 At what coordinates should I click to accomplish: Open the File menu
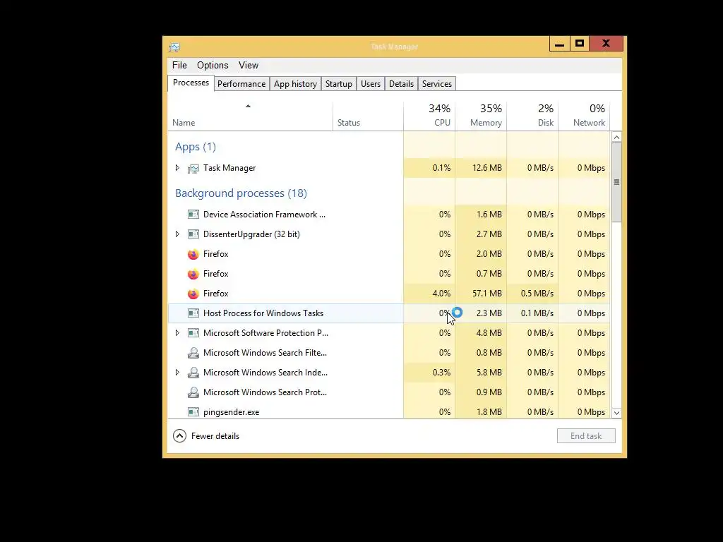(x=179, y=66)
